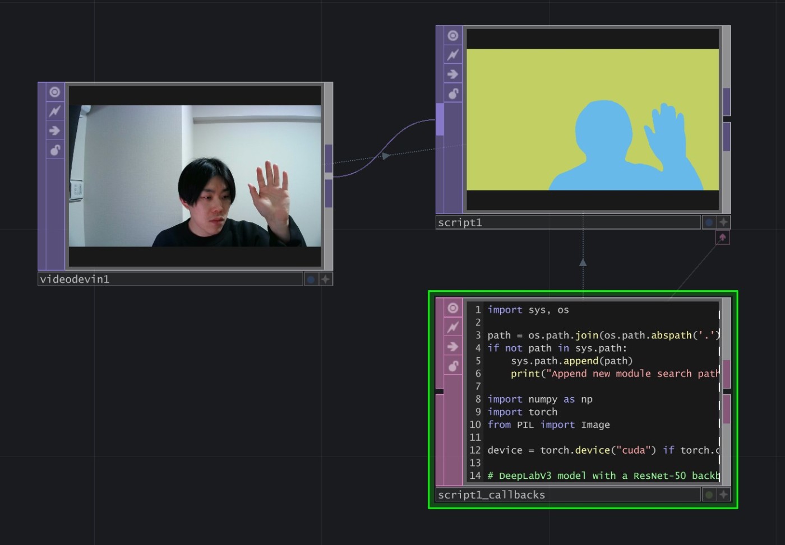Click plus render flag on videodevin1 node
This screenshot has height=545, width=785.
325,279
